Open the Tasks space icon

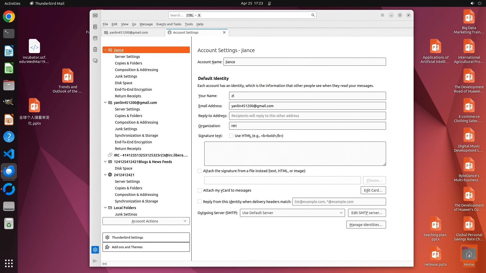[x=95, y=50]
